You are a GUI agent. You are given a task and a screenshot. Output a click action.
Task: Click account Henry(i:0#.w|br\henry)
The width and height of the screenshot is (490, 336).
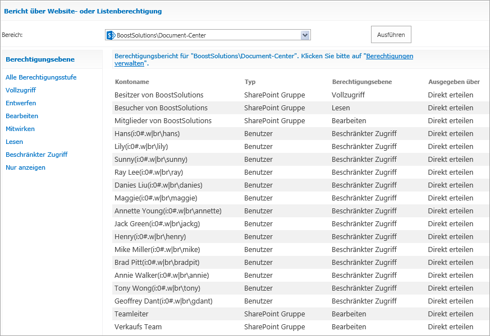click(x=150, y=237)
